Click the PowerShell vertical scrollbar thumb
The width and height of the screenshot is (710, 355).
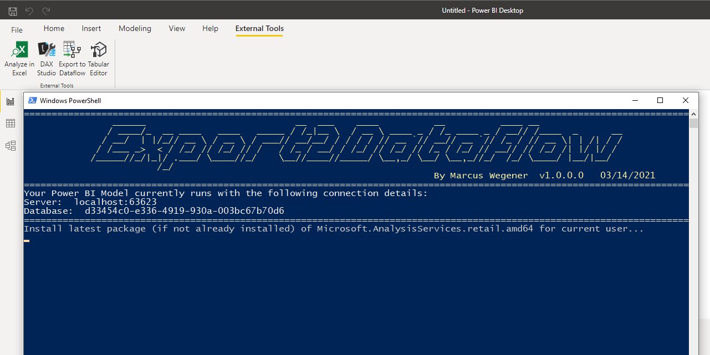pos(694,123)
